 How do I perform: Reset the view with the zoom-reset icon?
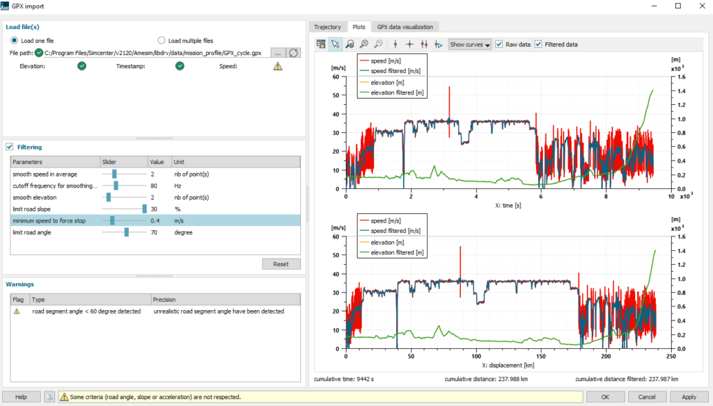379,44
